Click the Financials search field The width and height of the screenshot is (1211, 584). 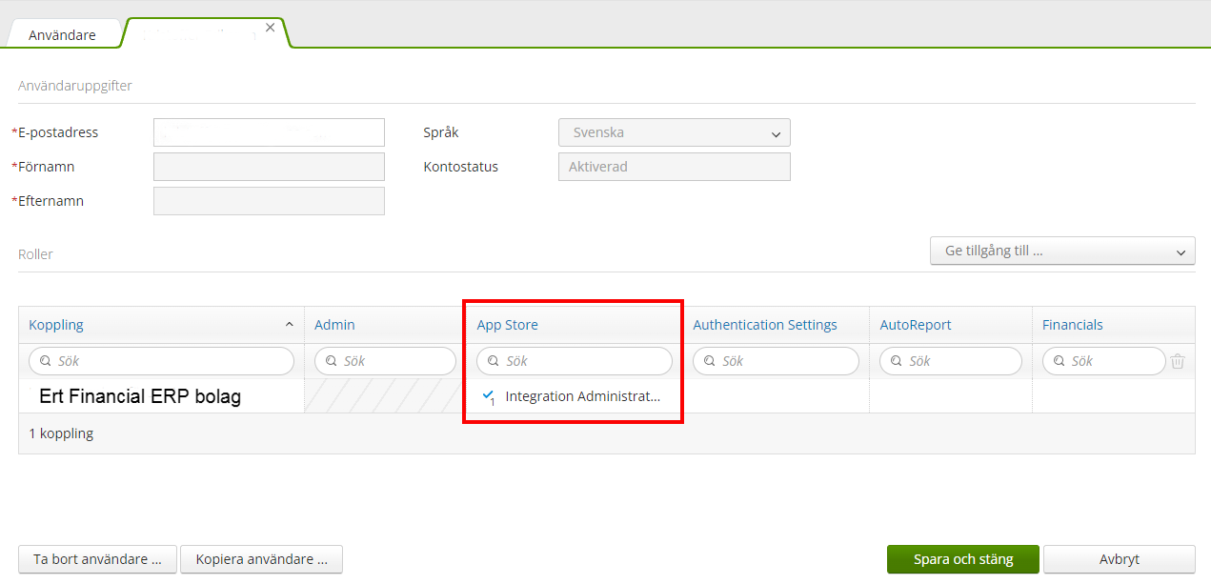pyautogui.click(x=1104, y=361)
